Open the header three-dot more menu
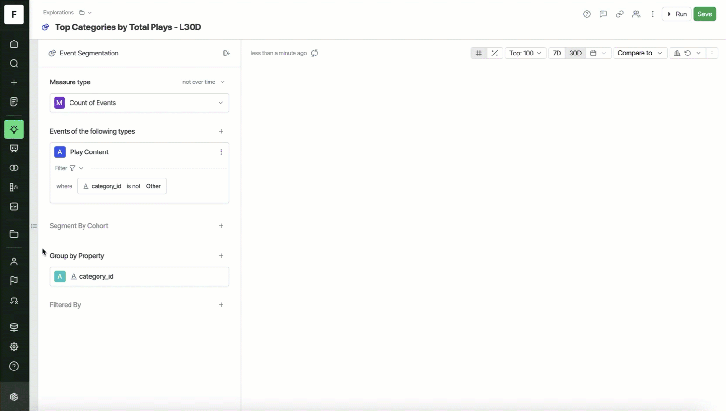The height and width of the screenshot is (411, 726). tap(653, 14)
